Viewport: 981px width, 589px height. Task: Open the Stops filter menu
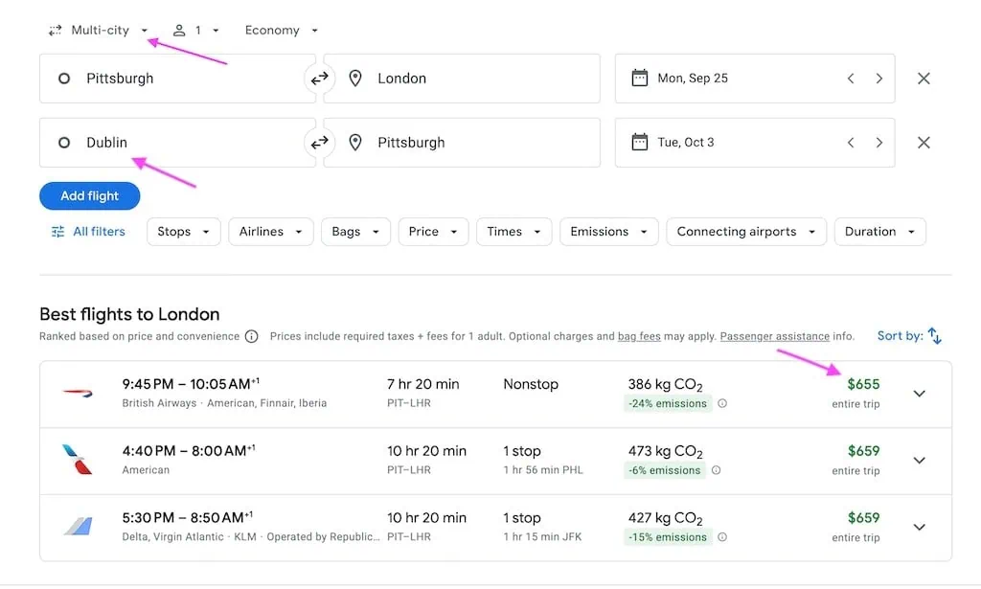(183, 232)
